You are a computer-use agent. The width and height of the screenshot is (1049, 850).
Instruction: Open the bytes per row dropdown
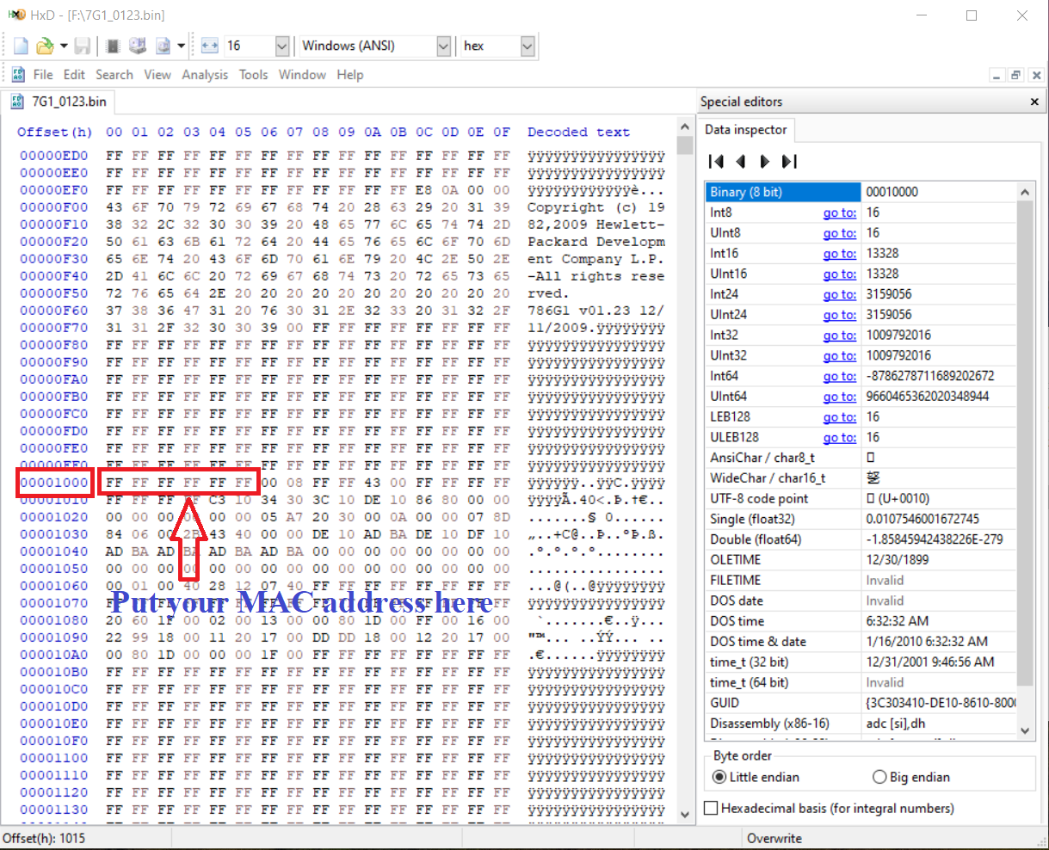(x=282, y=46)
